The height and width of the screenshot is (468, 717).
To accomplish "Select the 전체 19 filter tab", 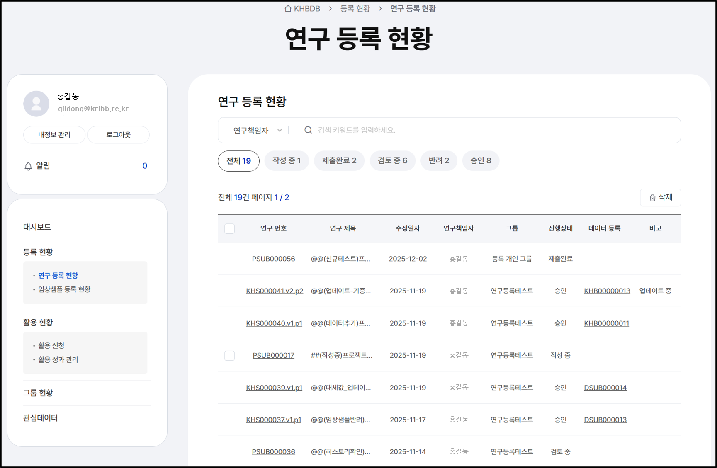I will click(238, 161).
